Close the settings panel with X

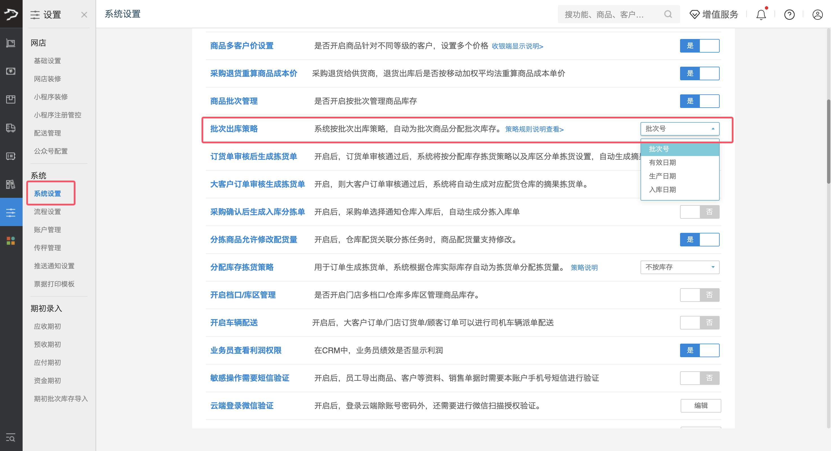coord(84,14)
